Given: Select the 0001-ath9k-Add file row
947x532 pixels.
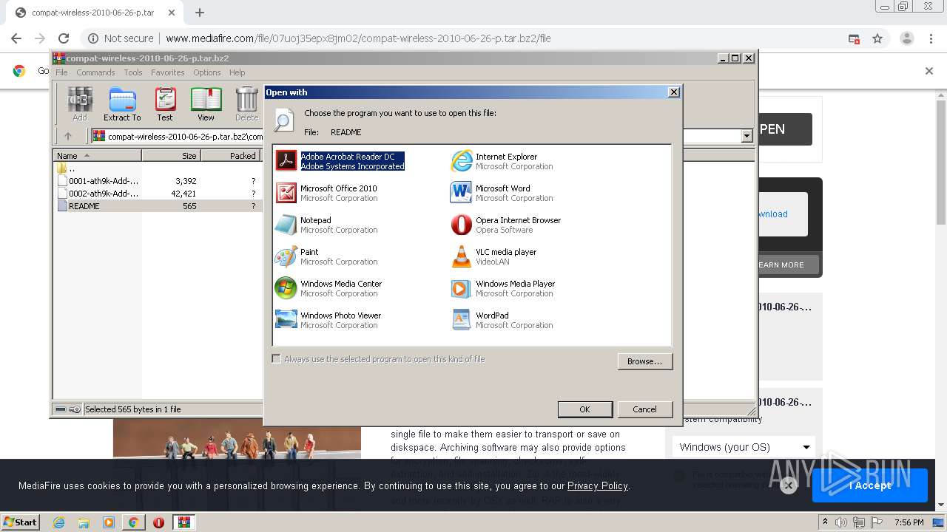Looking at the screenshot, I should point(158,181).
